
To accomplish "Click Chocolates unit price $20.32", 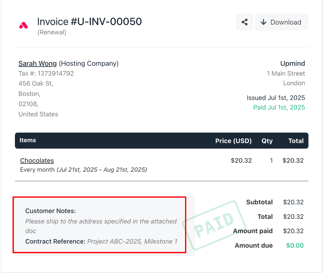I will click(241, 160).
